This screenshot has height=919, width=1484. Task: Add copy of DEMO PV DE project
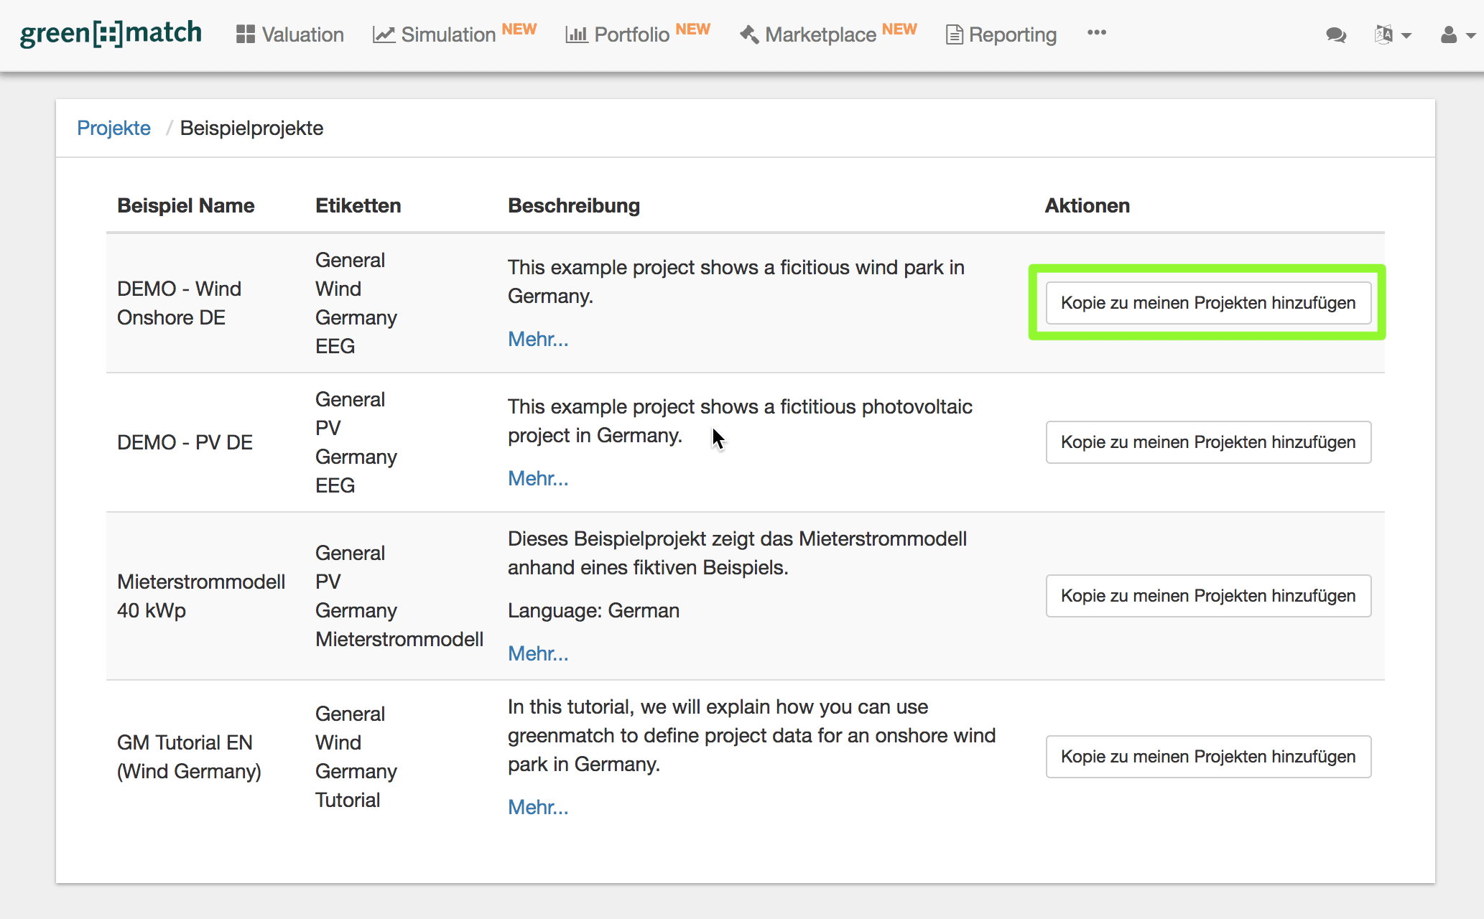(1207, 442)
